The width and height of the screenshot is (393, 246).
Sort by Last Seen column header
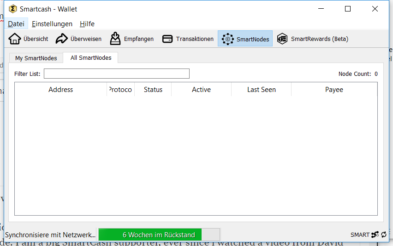pos(262,89)
